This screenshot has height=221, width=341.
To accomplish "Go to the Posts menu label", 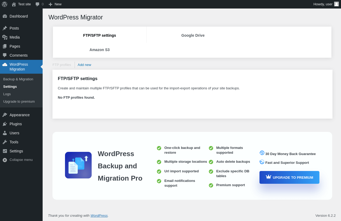I will [14, 28].
